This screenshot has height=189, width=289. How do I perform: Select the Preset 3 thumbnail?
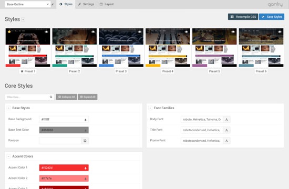click(x=121, y=48)
